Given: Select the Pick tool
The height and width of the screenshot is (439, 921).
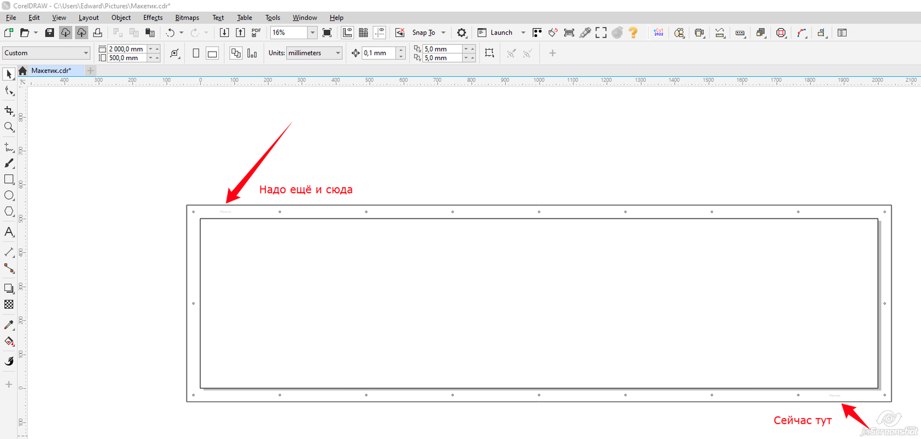Looking at the screenshot, I should (x=9, y=74).
